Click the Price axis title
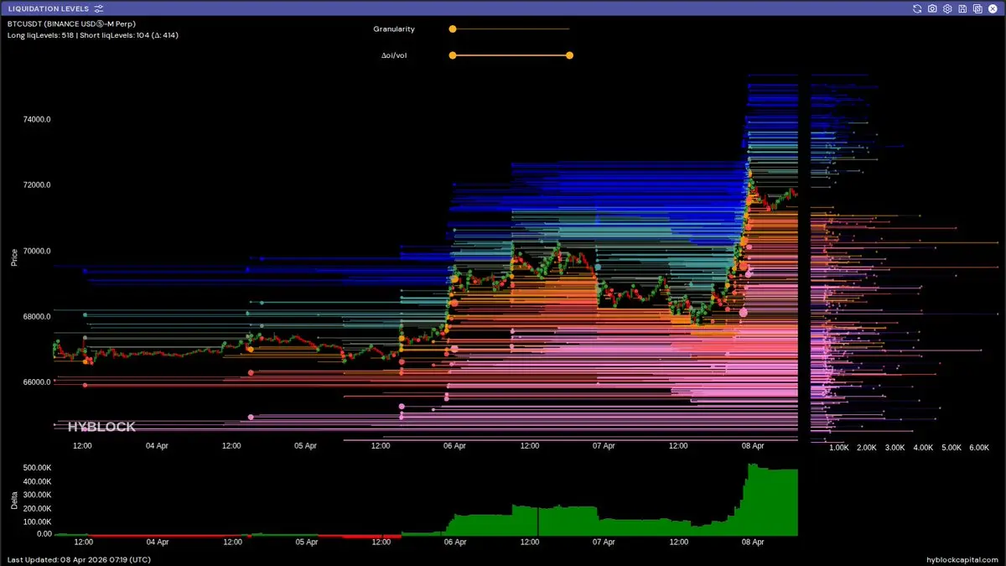The height and width of the screenshot is (566, 1006). point(13,257)
